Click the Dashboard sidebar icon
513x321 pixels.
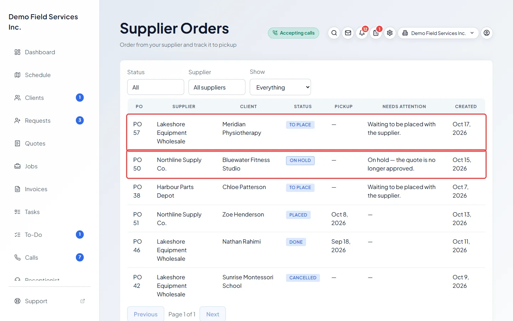tap(17, 52)
